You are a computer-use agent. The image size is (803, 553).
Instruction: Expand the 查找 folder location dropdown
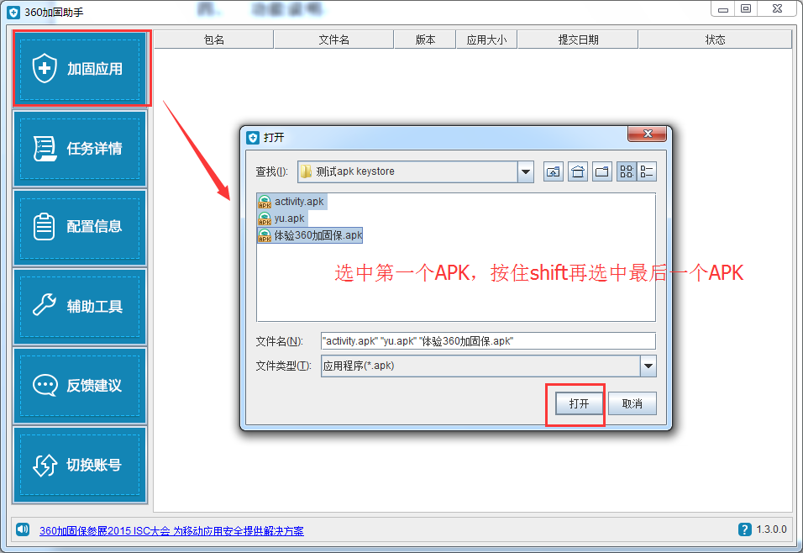[x=526, y=171]
